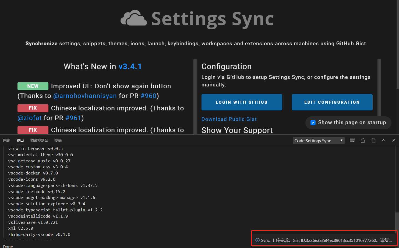The width and height of the screenshot is (399, 248).
Task: Open the @ziofat profile link
Action: point(30,118)
